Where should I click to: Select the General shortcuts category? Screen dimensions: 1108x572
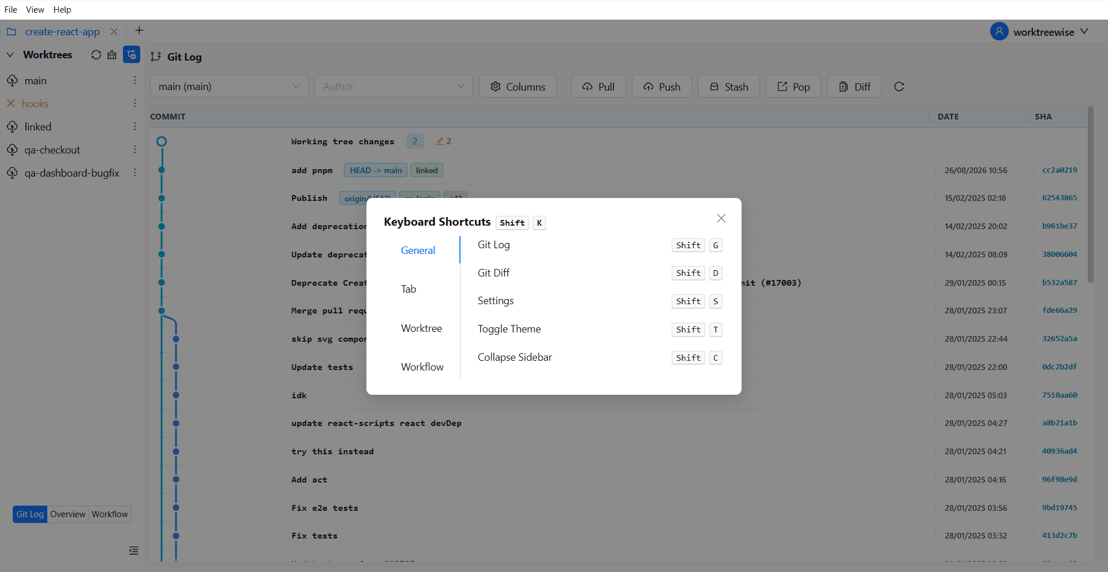[418, 251]
